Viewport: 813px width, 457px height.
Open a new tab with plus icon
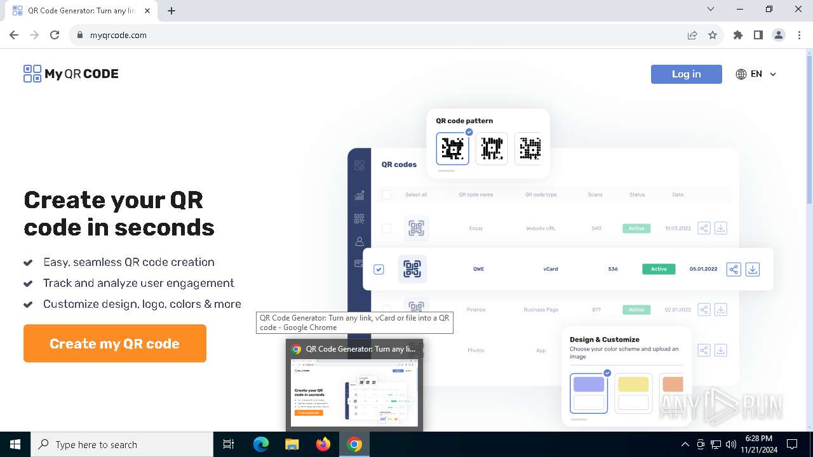[x=171, y=11]
